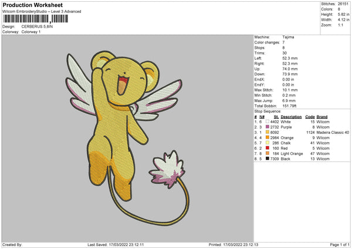
Task: Click the 'Description' column header
Action: click(x=291, y=117)
